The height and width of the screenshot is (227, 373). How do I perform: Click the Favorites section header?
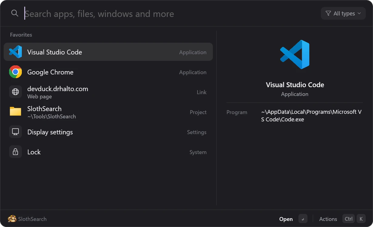[21, 35]
